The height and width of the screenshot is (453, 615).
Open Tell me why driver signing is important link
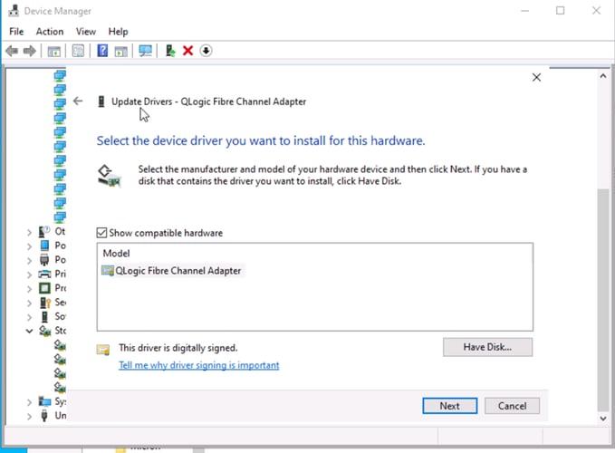coord(199,365)
